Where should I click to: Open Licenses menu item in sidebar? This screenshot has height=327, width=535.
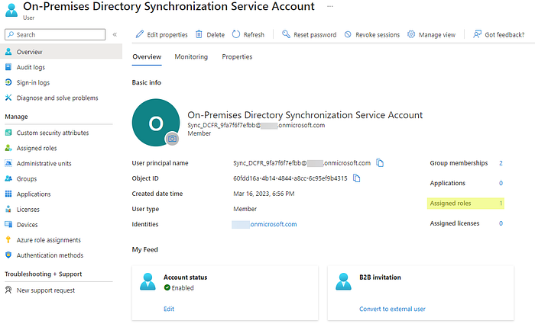point(28,210)
